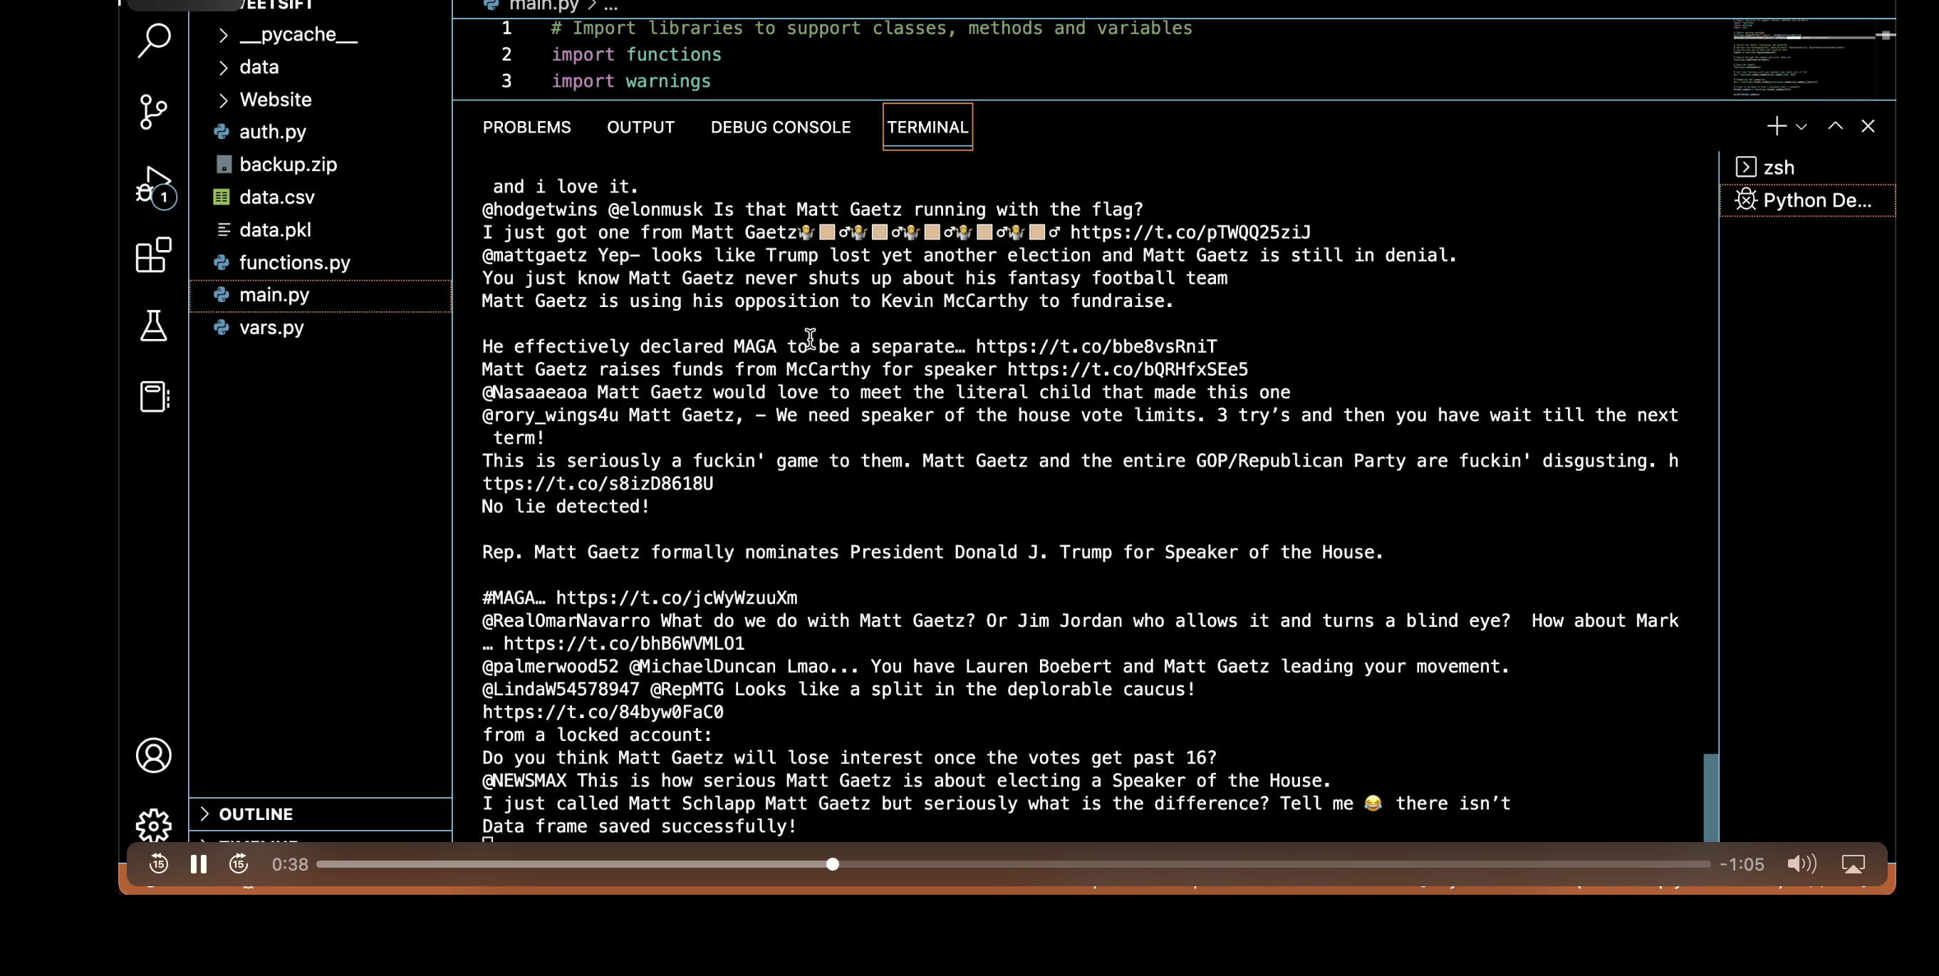Switch to the DEBUG CONSOLE tab

tap(781, 128)
